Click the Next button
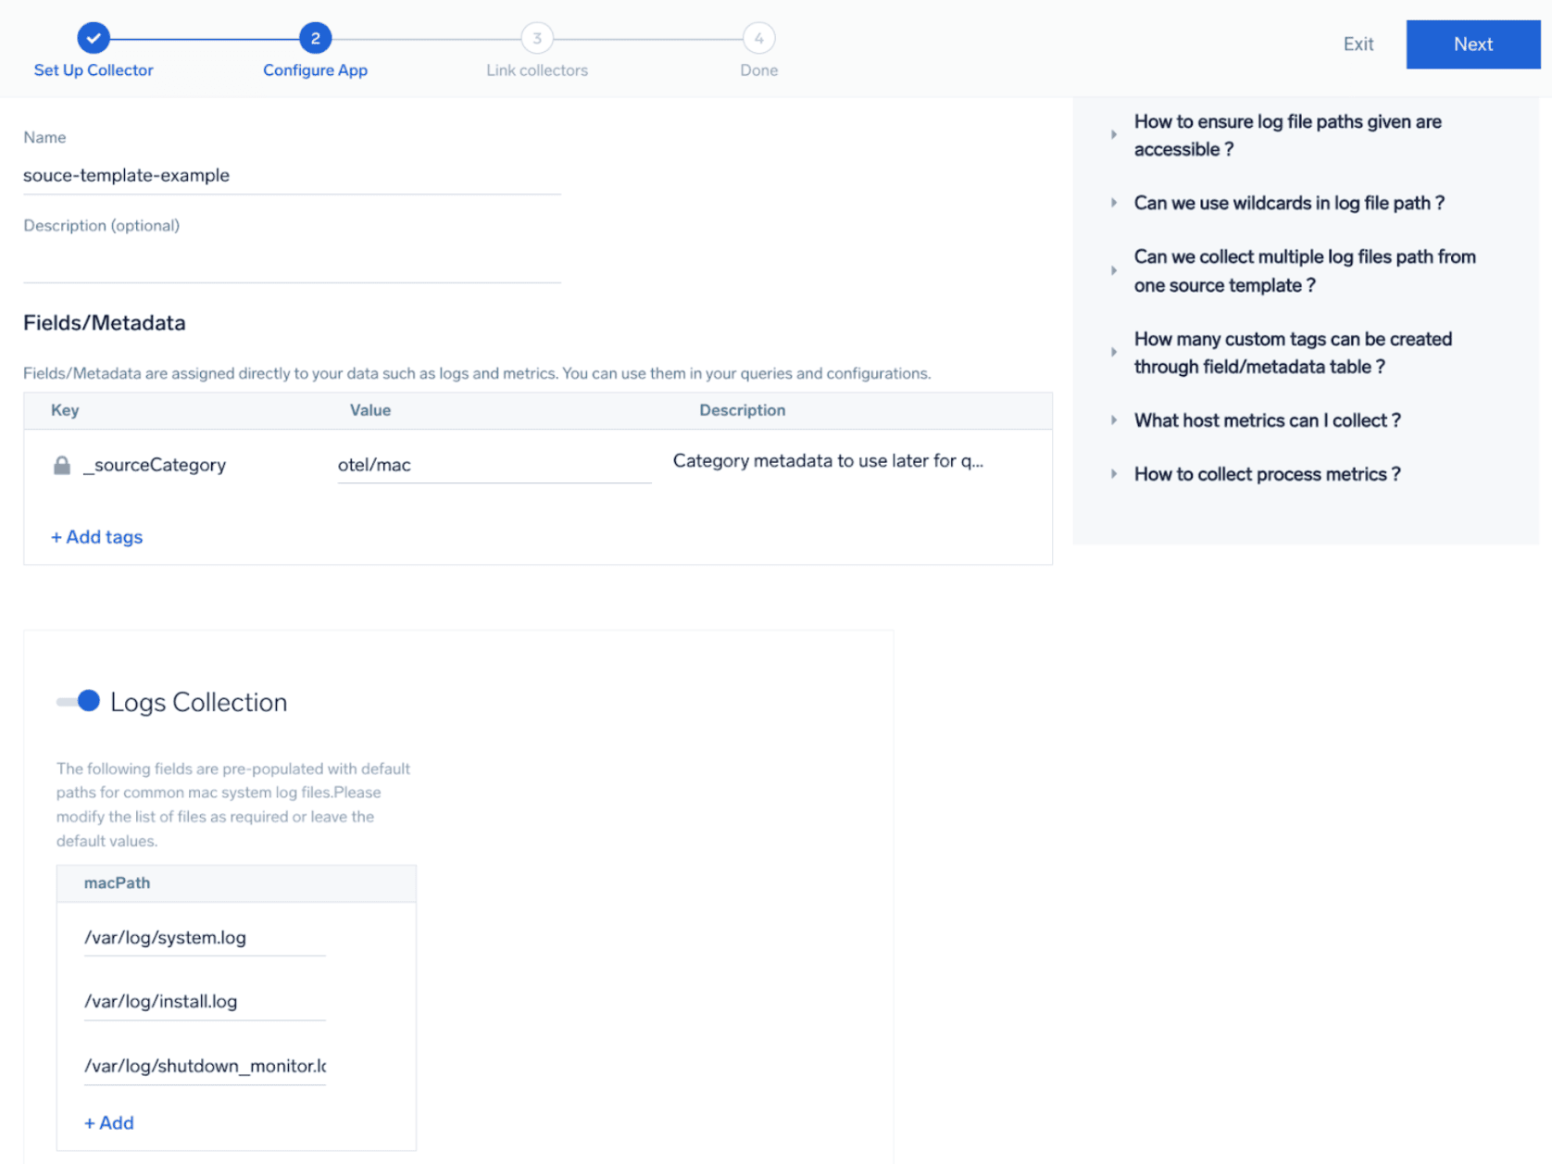Viewport: 1552px width, 1164px height. [1472, 44]
